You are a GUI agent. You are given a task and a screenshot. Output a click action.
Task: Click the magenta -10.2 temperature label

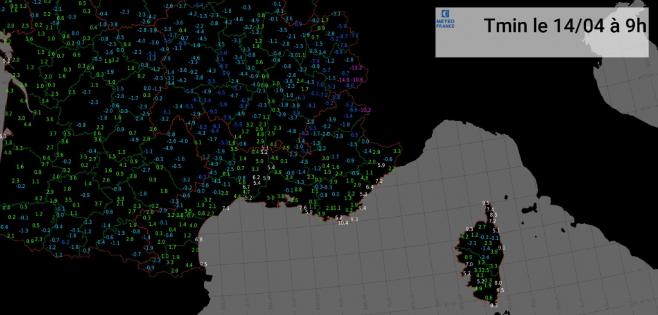point(364,110)
